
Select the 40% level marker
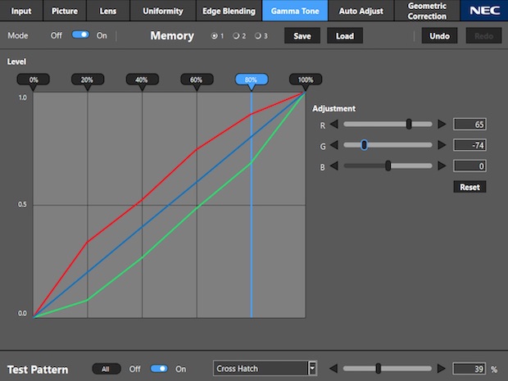point(142,80)
